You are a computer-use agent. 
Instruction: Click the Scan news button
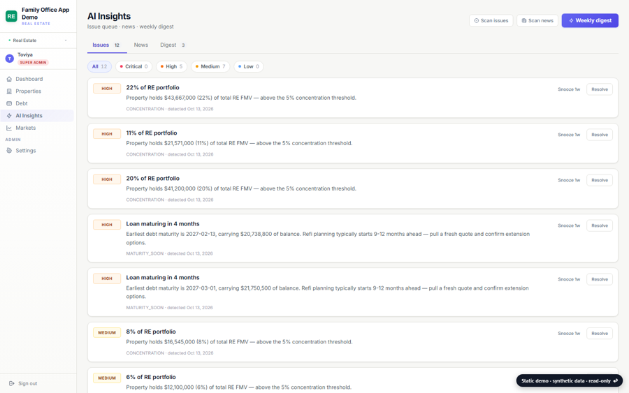[537, 20]
